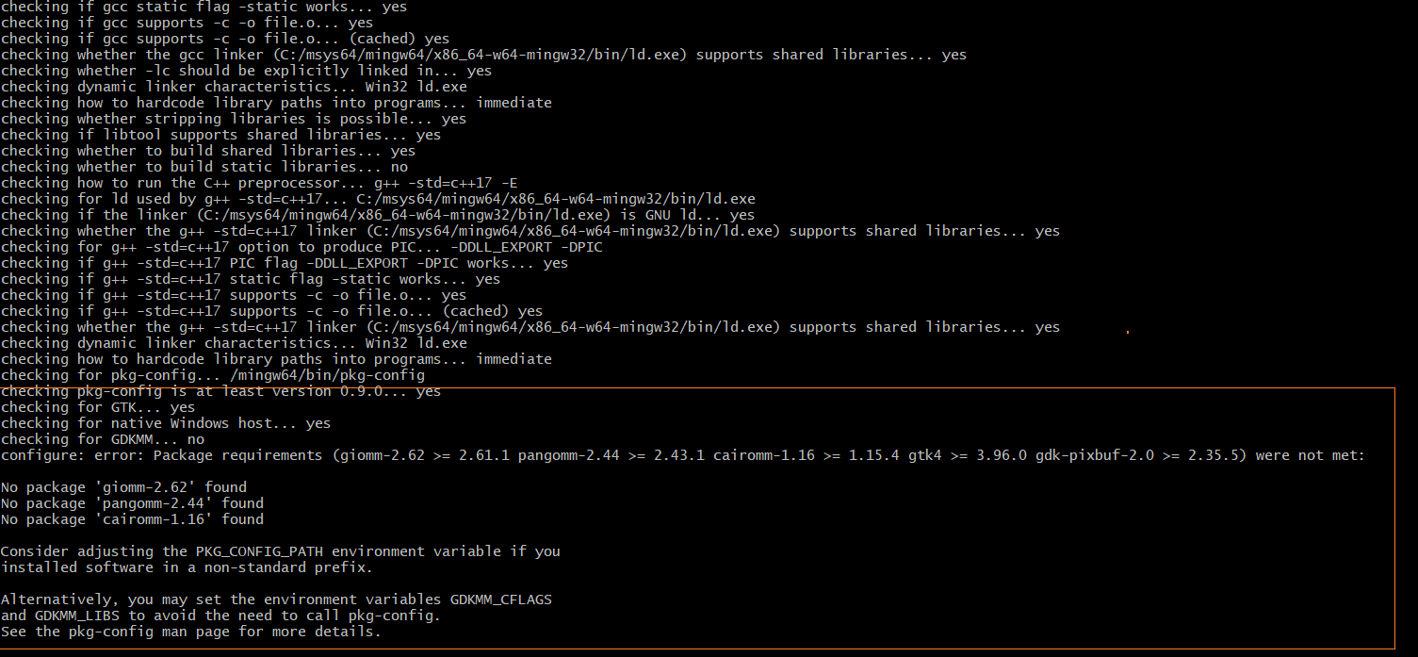
Task: Click the "No package 'pangomm-2.44' found" line
Action: [132, 503]
